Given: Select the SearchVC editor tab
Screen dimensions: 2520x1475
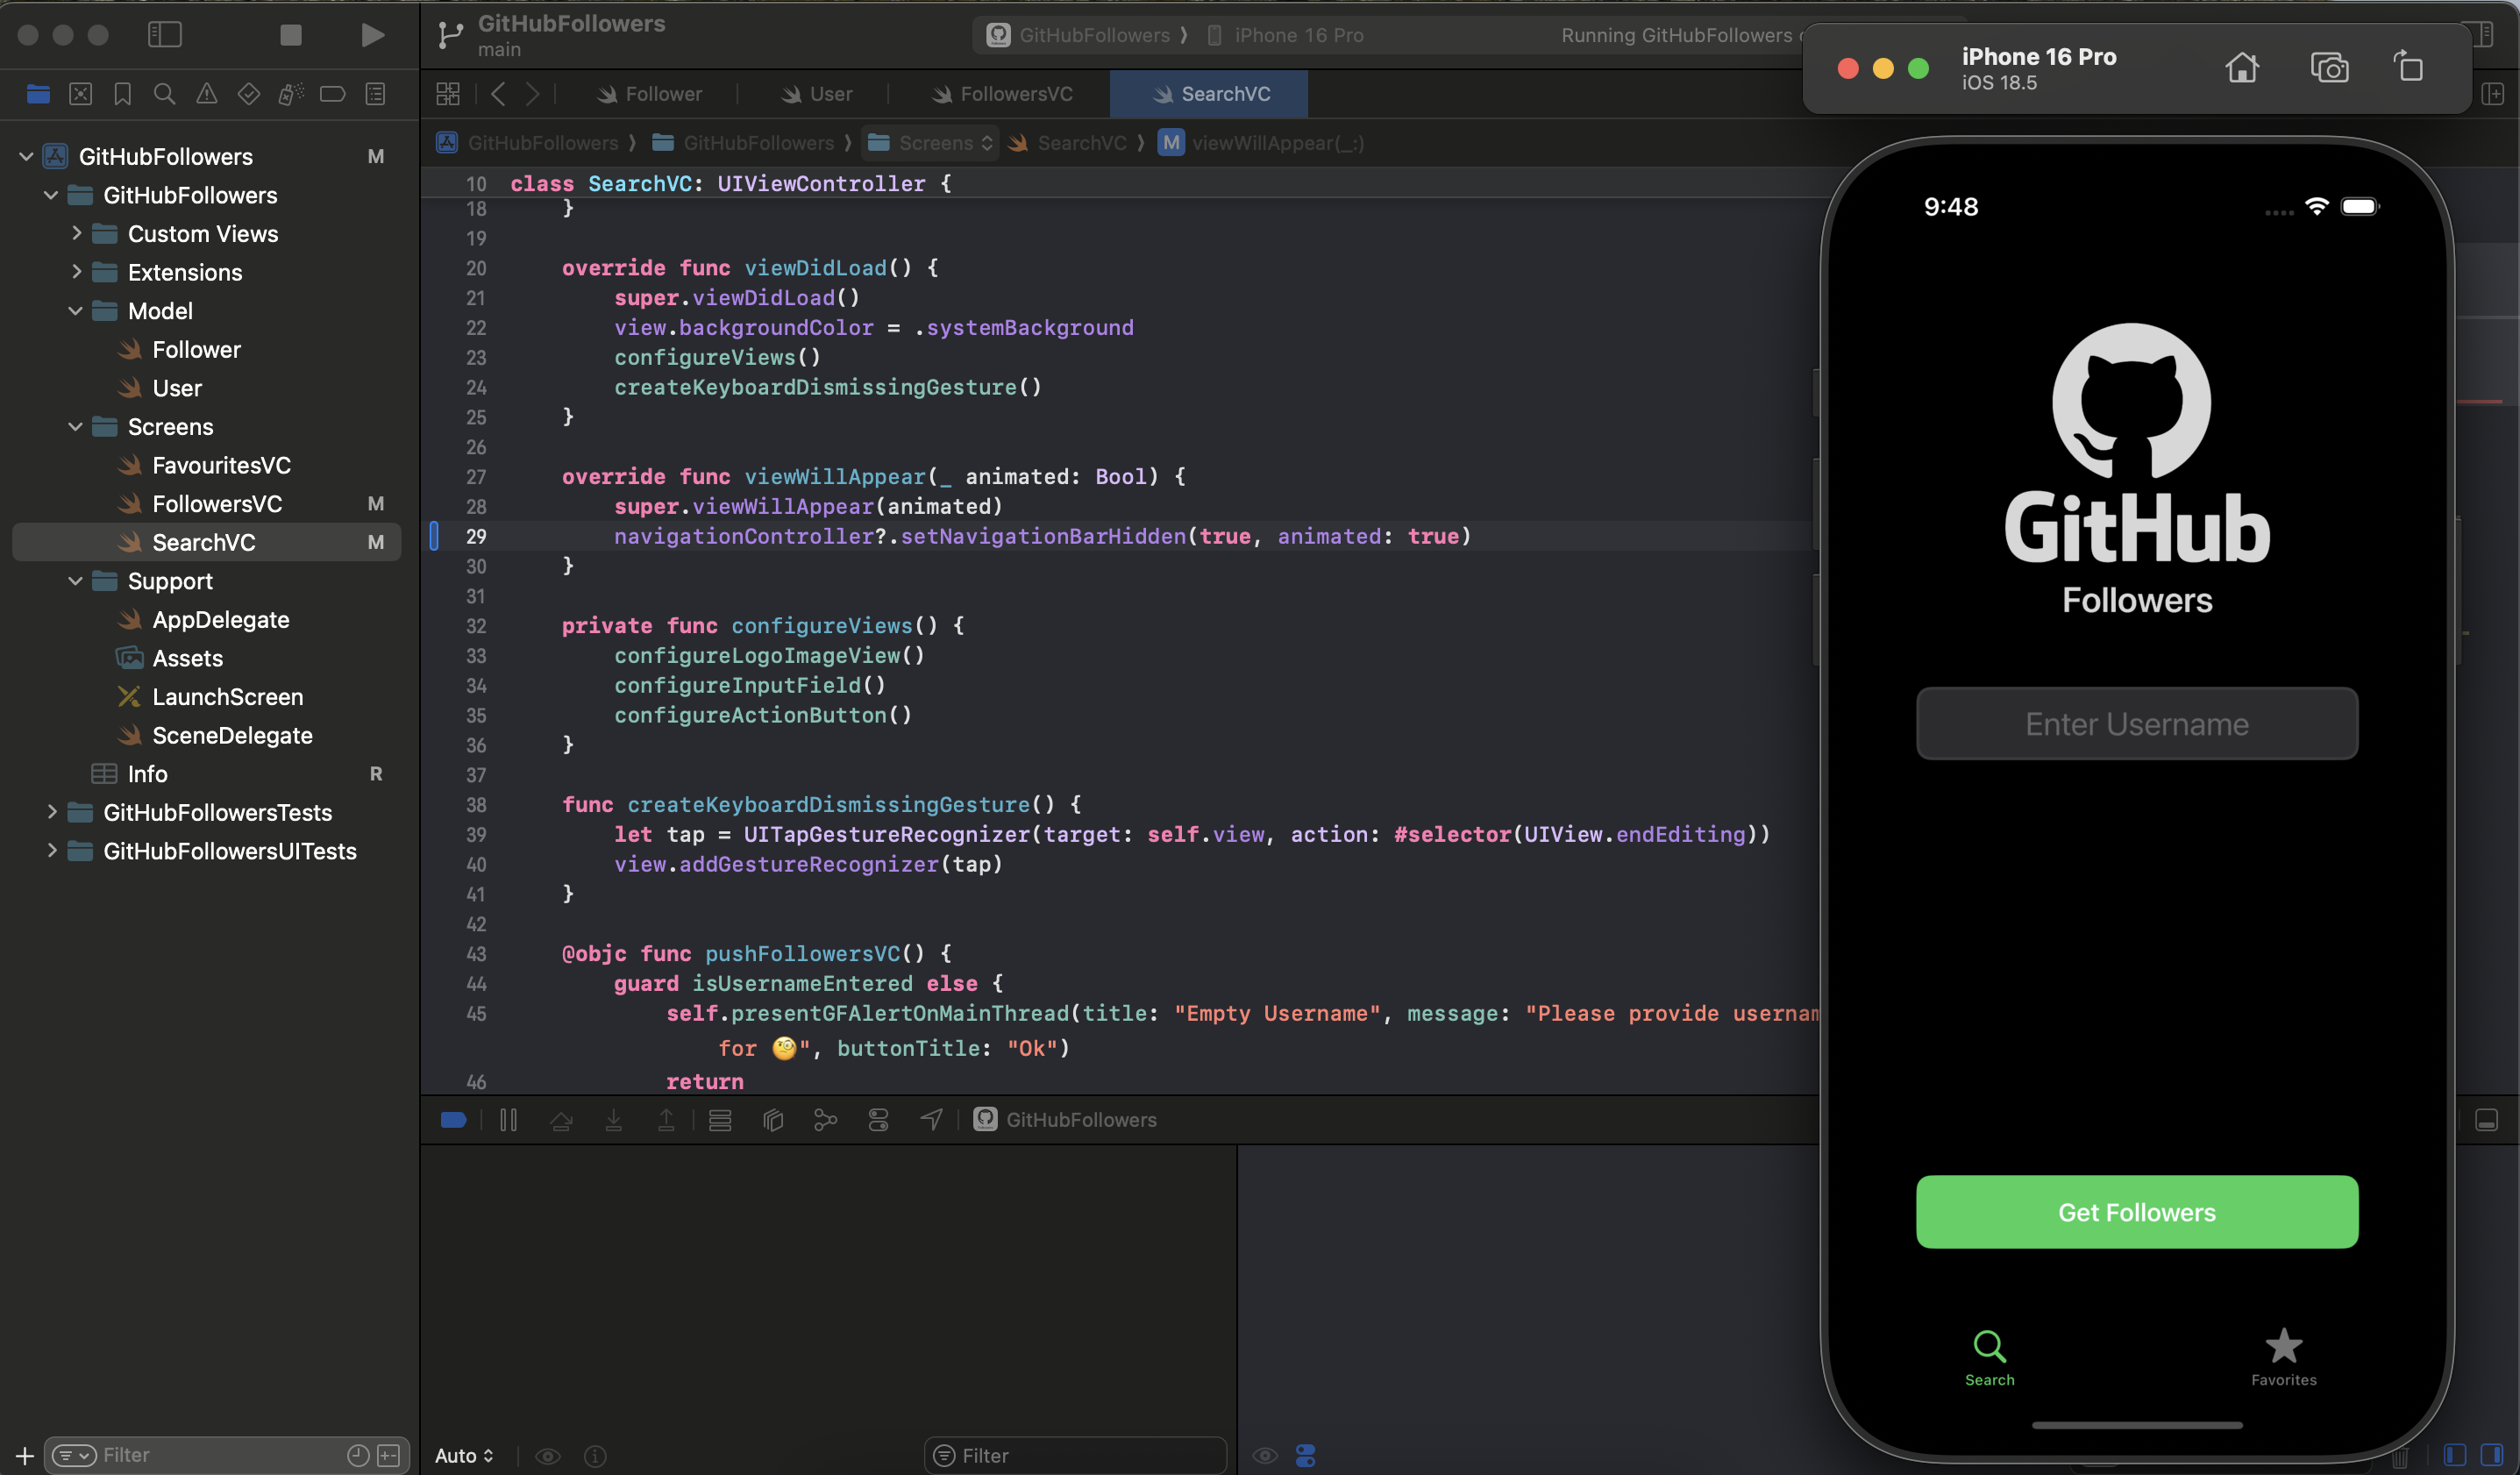Looking at the screenshot, I should point(1210,94).
